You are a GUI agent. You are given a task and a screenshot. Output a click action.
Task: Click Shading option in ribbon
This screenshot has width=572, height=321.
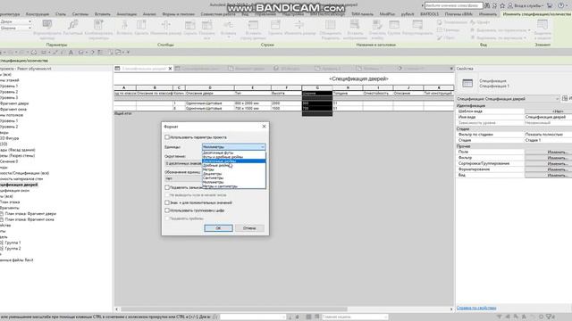click(x=452, y=22)
